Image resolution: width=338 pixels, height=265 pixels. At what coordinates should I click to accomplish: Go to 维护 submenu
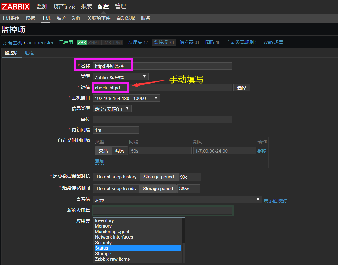(61, 18)
